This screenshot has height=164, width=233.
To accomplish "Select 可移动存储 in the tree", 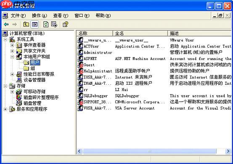I will pos(34,91).
